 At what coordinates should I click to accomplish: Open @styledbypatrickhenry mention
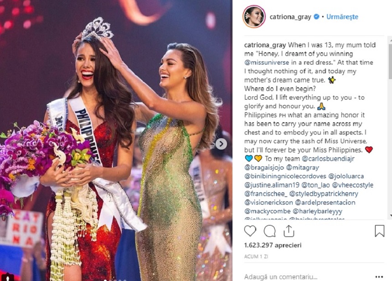tap(324, 194)
